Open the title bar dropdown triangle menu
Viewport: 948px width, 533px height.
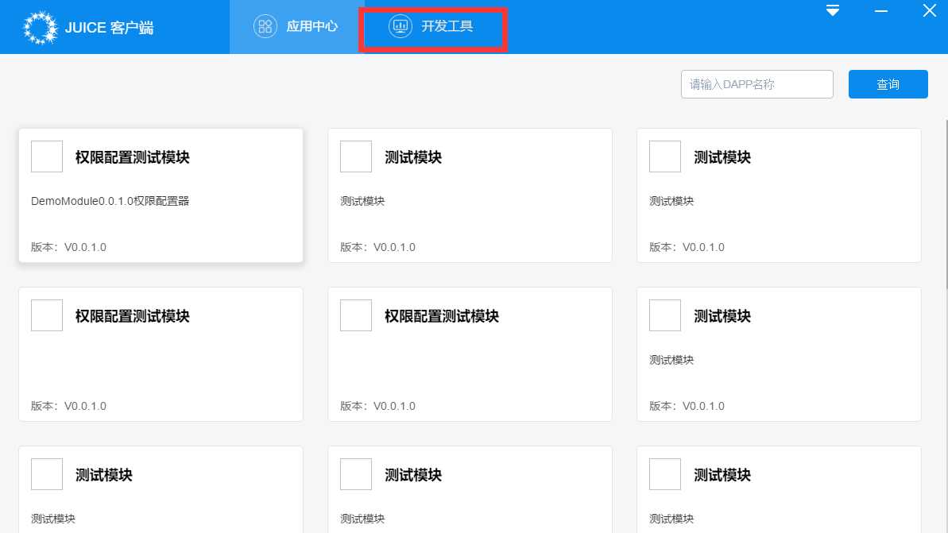coord(833,10)
